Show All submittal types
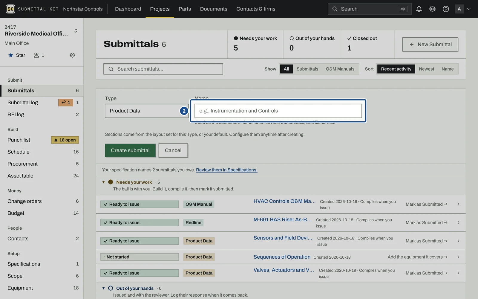The image size is (478, 299). tap(286, 69)
